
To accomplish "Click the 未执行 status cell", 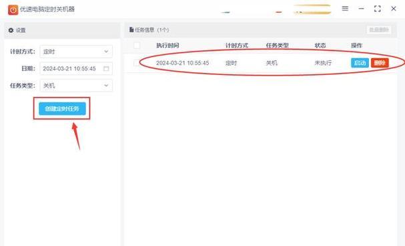I will pos(323,63).
